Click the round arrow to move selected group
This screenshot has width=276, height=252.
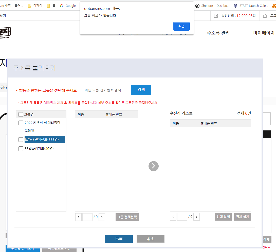[153, 166]
